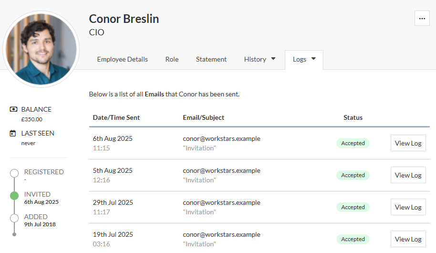Go to the Statement tab

click(x=211, y=59)
